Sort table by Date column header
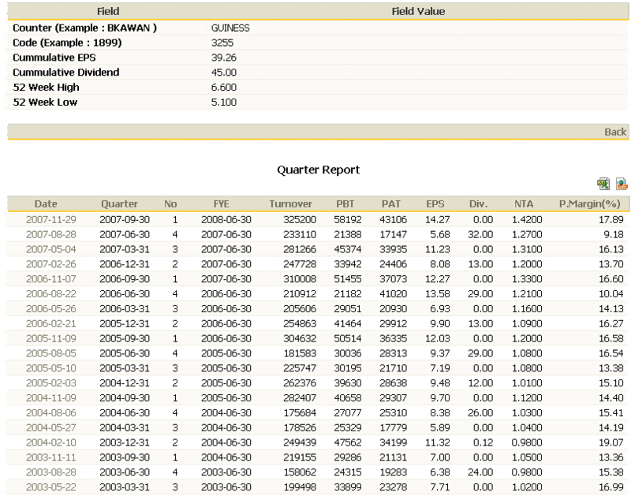Screen dimensions: 631x496 click(46, 204)
